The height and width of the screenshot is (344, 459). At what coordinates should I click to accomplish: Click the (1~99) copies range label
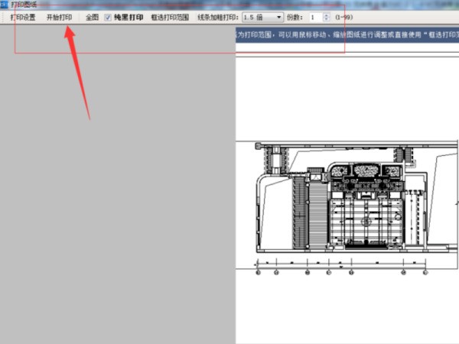click(x=344, y=18)
